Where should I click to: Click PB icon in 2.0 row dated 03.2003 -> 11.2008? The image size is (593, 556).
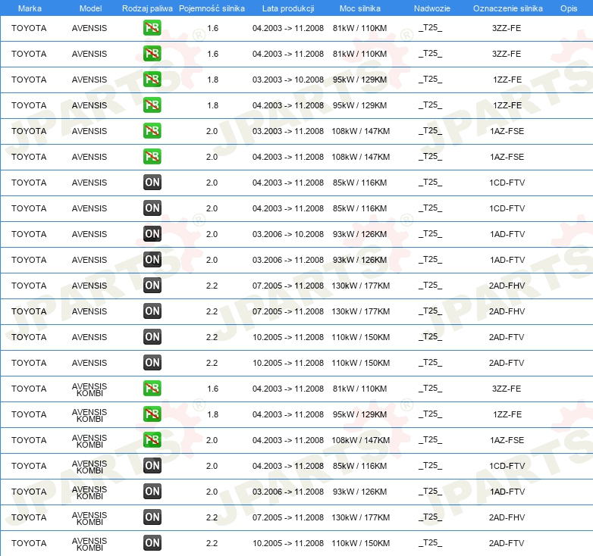click(x=152, y=131)
